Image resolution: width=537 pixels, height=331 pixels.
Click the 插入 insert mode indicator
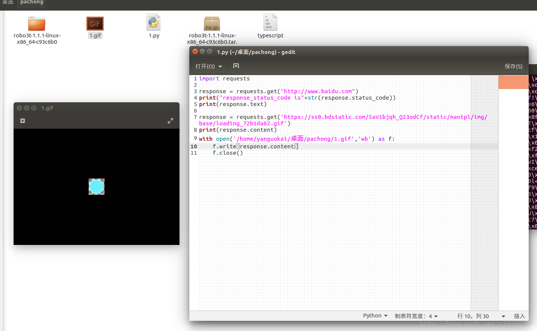coord(519,316)
